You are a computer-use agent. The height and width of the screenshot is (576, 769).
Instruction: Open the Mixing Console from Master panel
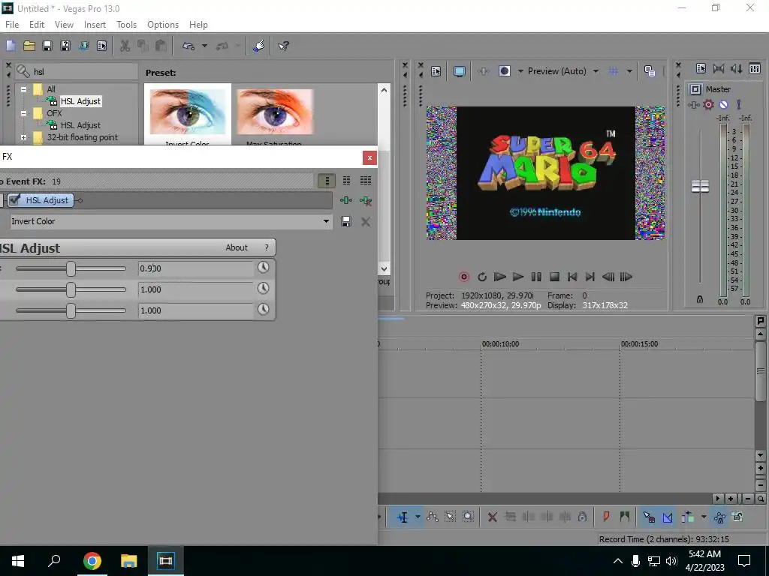point(755,69)
